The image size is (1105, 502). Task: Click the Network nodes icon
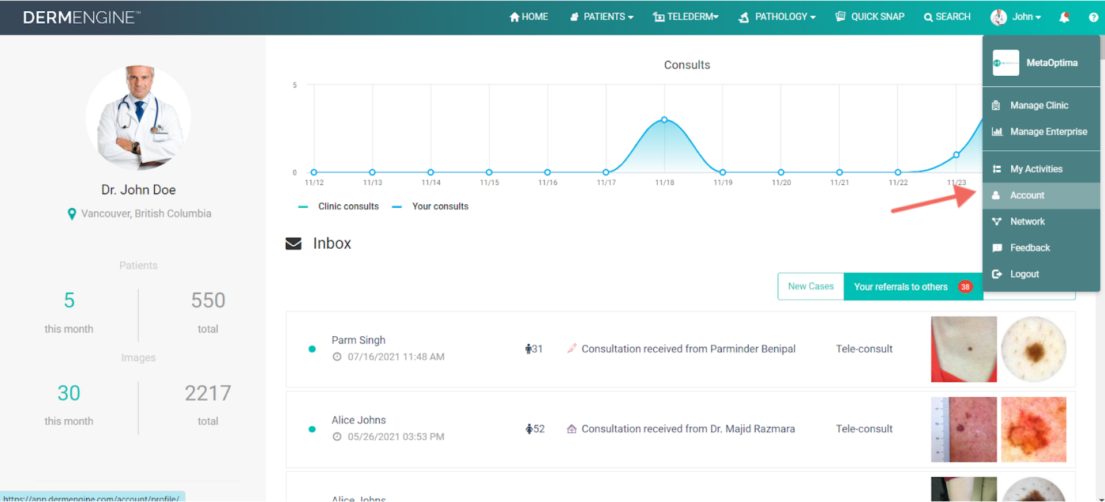pyautogui.click(x=997, y=222)
